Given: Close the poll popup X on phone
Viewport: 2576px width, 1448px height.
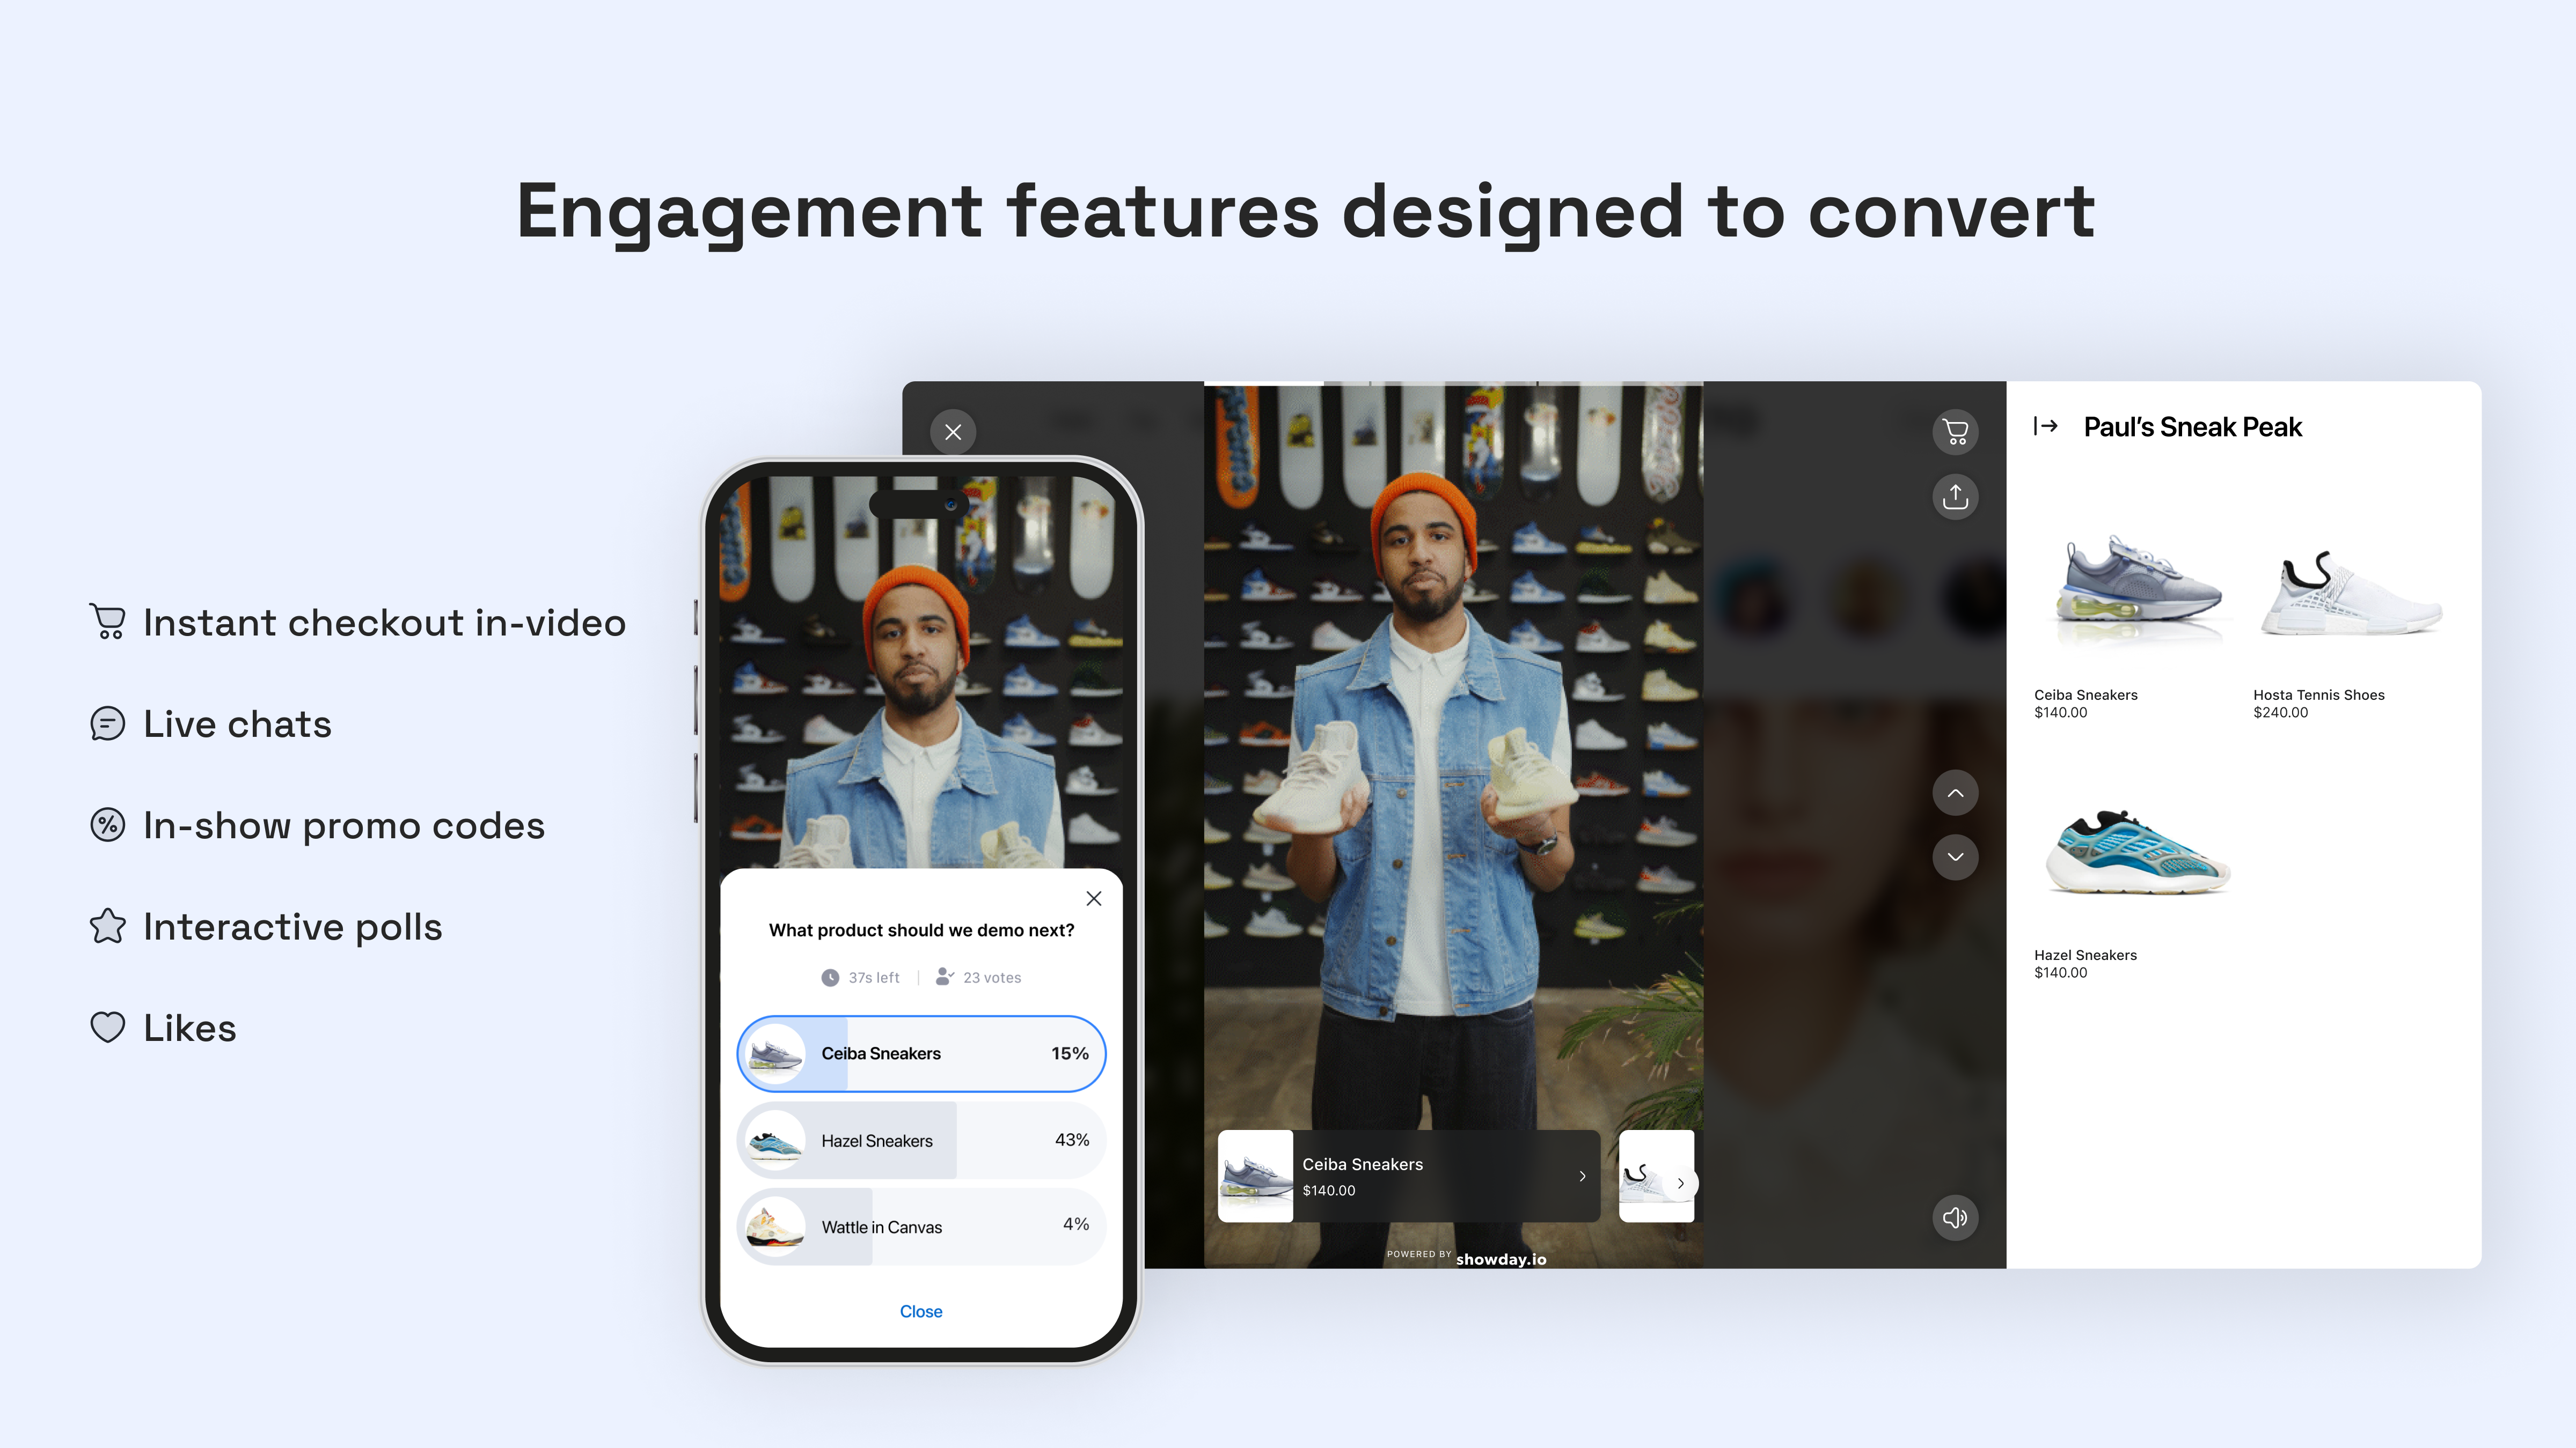Looking at the screenshot, I should point(1094,898).
